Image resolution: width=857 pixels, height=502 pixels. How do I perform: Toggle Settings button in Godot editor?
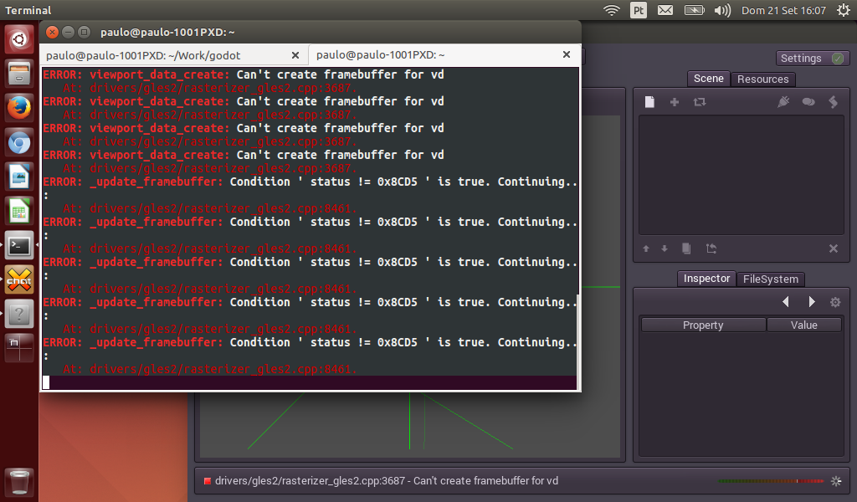(812, 59)
